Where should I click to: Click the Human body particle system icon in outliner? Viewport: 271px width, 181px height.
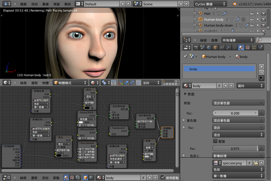244,19
